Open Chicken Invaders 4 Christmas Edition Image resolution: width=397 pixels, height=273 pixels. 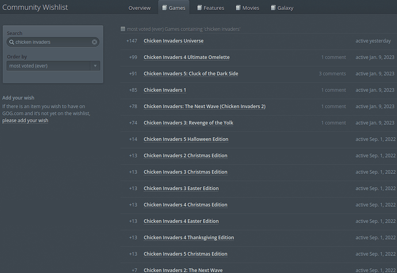coord(185,205)
